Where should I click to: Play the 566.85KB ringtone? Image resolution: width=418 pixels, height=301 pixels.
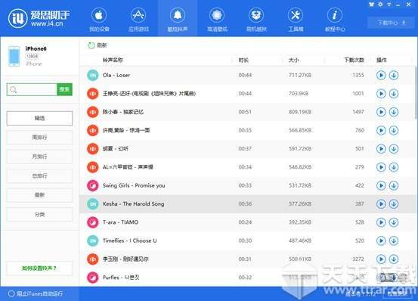pyautogui.click(x=381, y=130)
